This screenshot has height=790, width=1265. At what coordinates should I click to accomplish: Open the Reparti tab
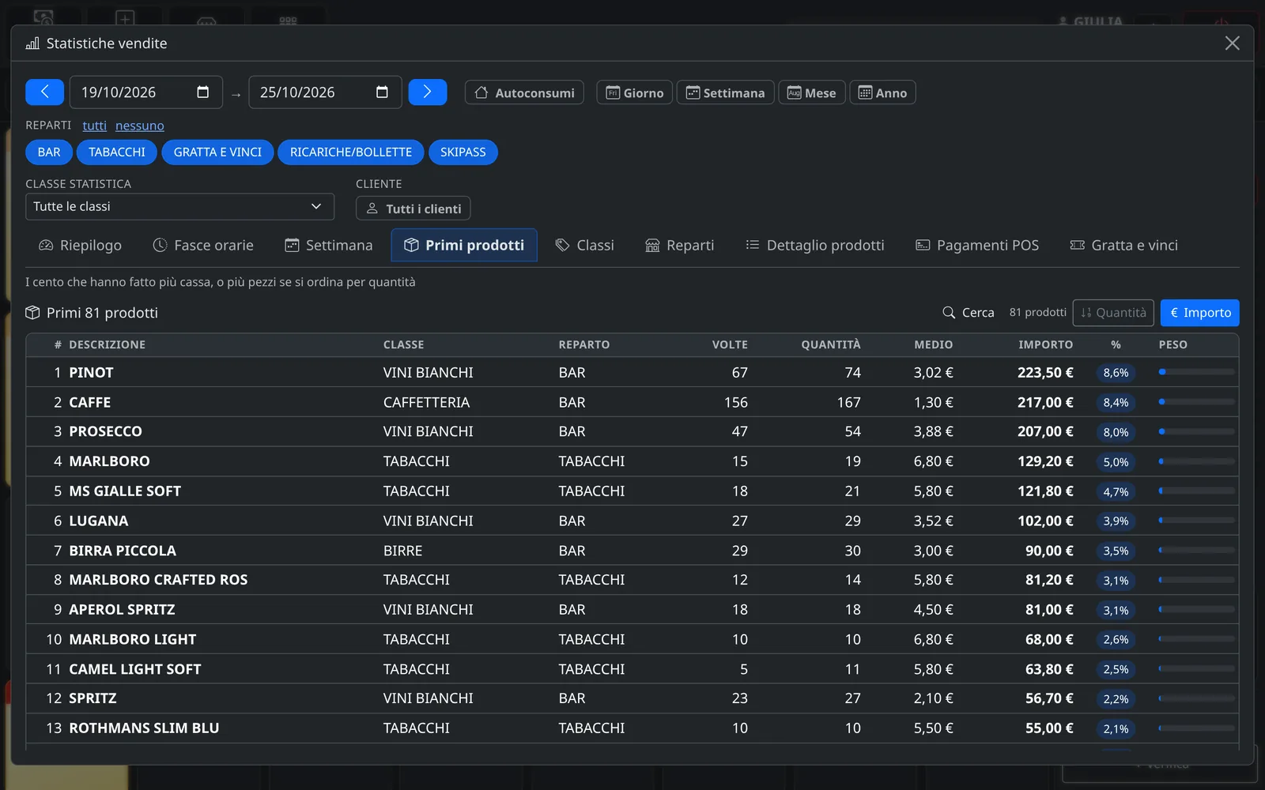pyautogui.click(x=680, y=246)
